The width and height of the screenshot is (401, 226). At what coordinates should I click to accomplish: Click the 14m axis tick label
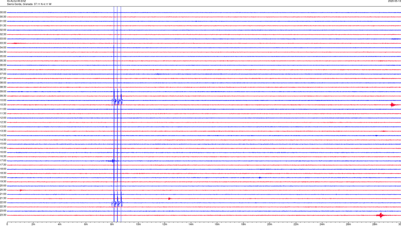(x=191, y=224)
